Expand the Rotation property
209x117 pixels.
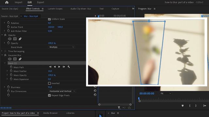(x=4, y=23)
